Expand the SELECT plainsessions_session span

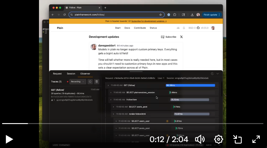point(111,92)
